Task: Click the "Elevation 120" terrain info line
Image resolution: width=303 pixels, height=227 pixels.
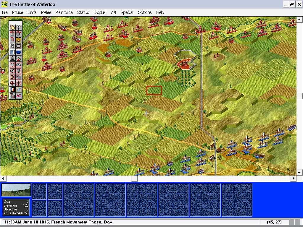Action: click(16, 205)
